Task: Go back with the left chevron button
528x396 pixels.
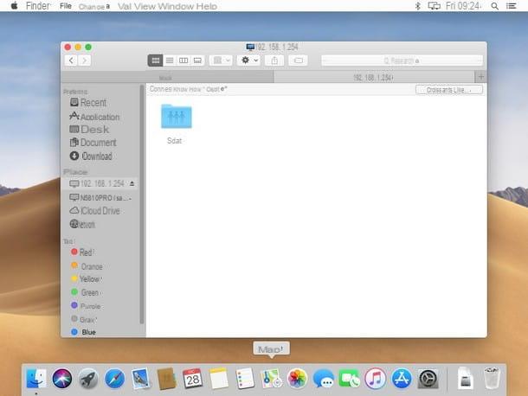Action: pyautogui.click(x=71, y=61)
